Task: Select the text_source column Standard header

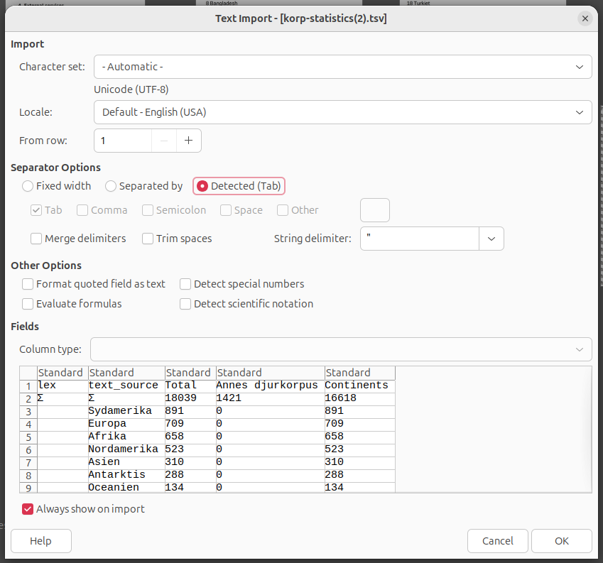Action: (x=126, y=373)
